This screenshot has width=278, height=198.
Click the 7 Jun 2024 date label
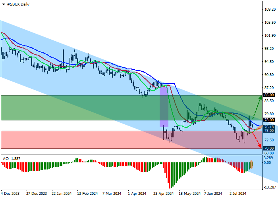coord(213,194)
